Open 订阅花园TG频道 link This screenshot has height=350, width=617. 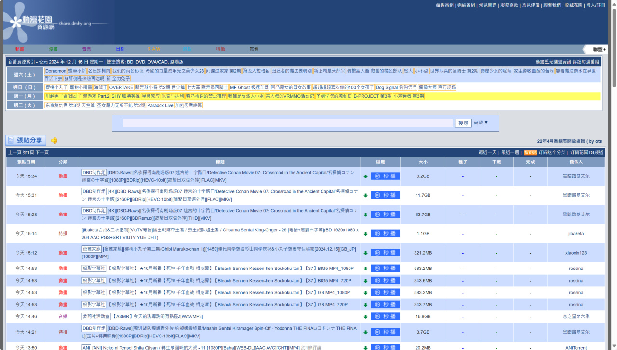click(587, 152)
